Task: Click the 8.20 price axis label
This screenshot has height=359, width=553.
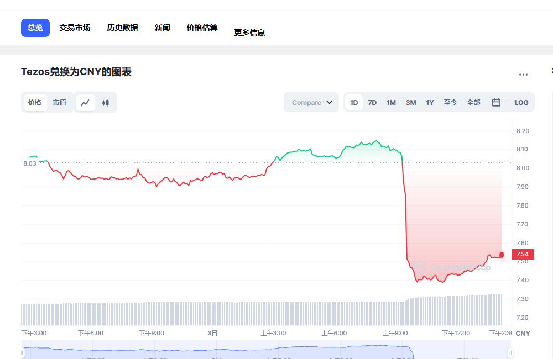Action: 523,131
